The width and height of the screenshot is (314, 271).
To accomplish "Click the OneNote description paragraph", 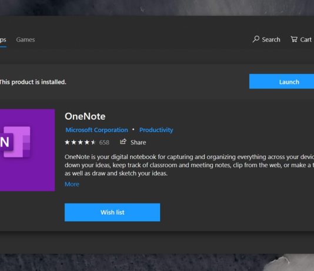I will tap(189, 165).
